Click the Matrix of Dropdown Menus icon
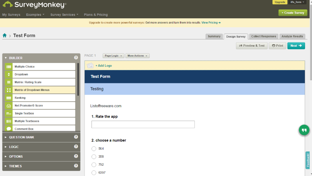Screen dimensions: 312x176 tap(9, 90)
